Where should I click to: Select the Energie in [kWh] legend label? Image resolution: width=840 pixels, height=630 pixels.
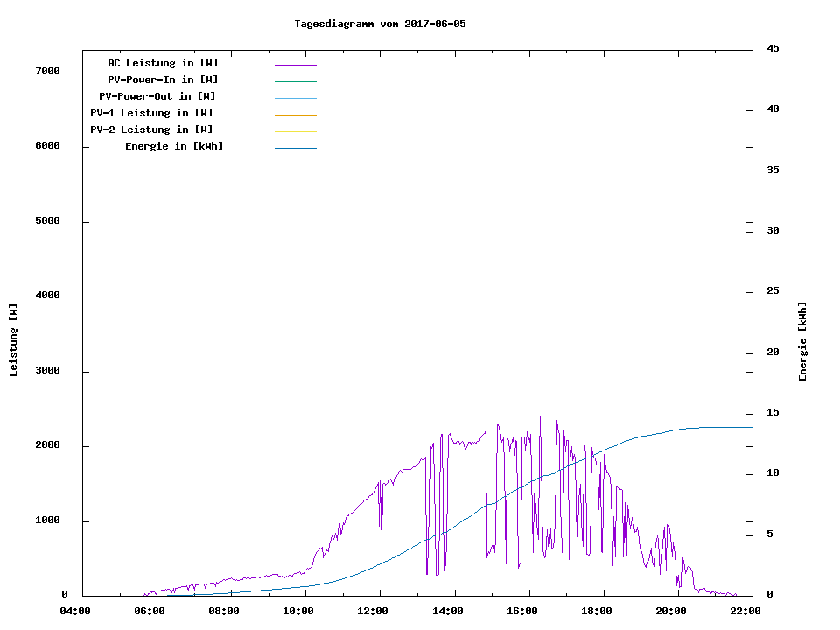tap(174, 146)
